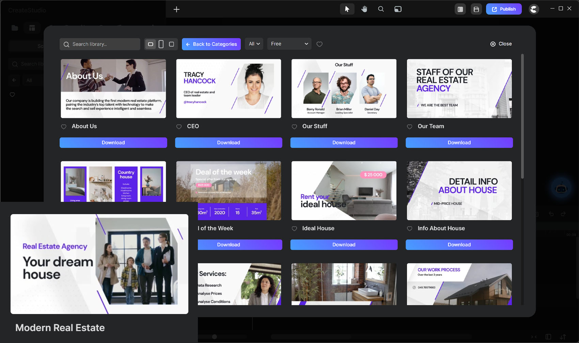The image size is (579, 343).
Task: Expand the All category dropdown
Action: click(254, 44)
